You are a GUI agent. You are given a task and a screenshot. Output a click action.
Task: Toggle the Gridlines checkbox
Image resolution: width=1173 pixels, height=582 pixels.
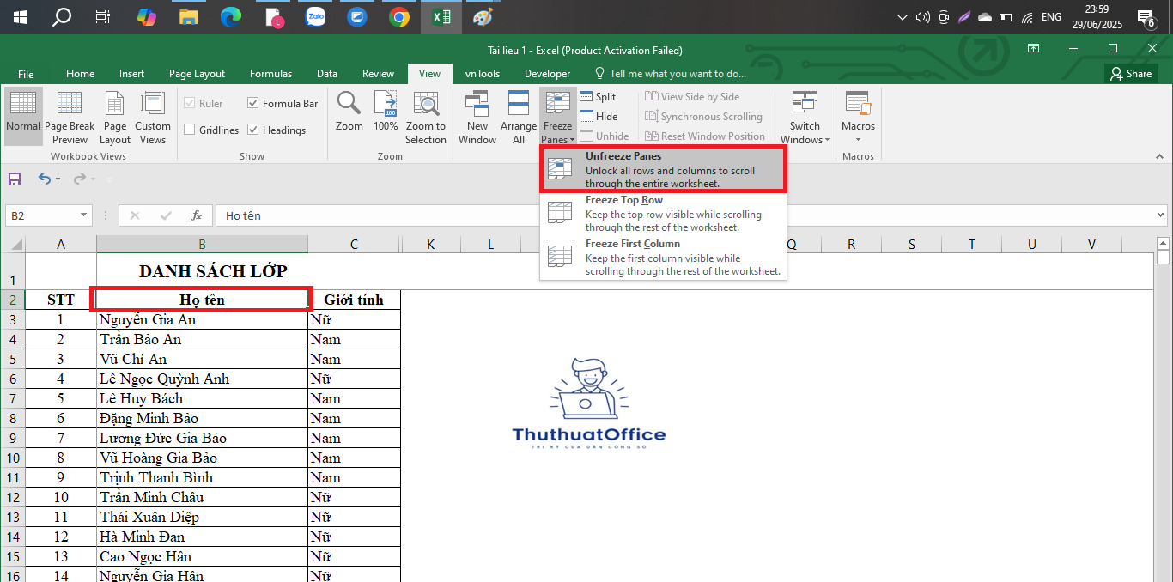[x=189, y=130]
